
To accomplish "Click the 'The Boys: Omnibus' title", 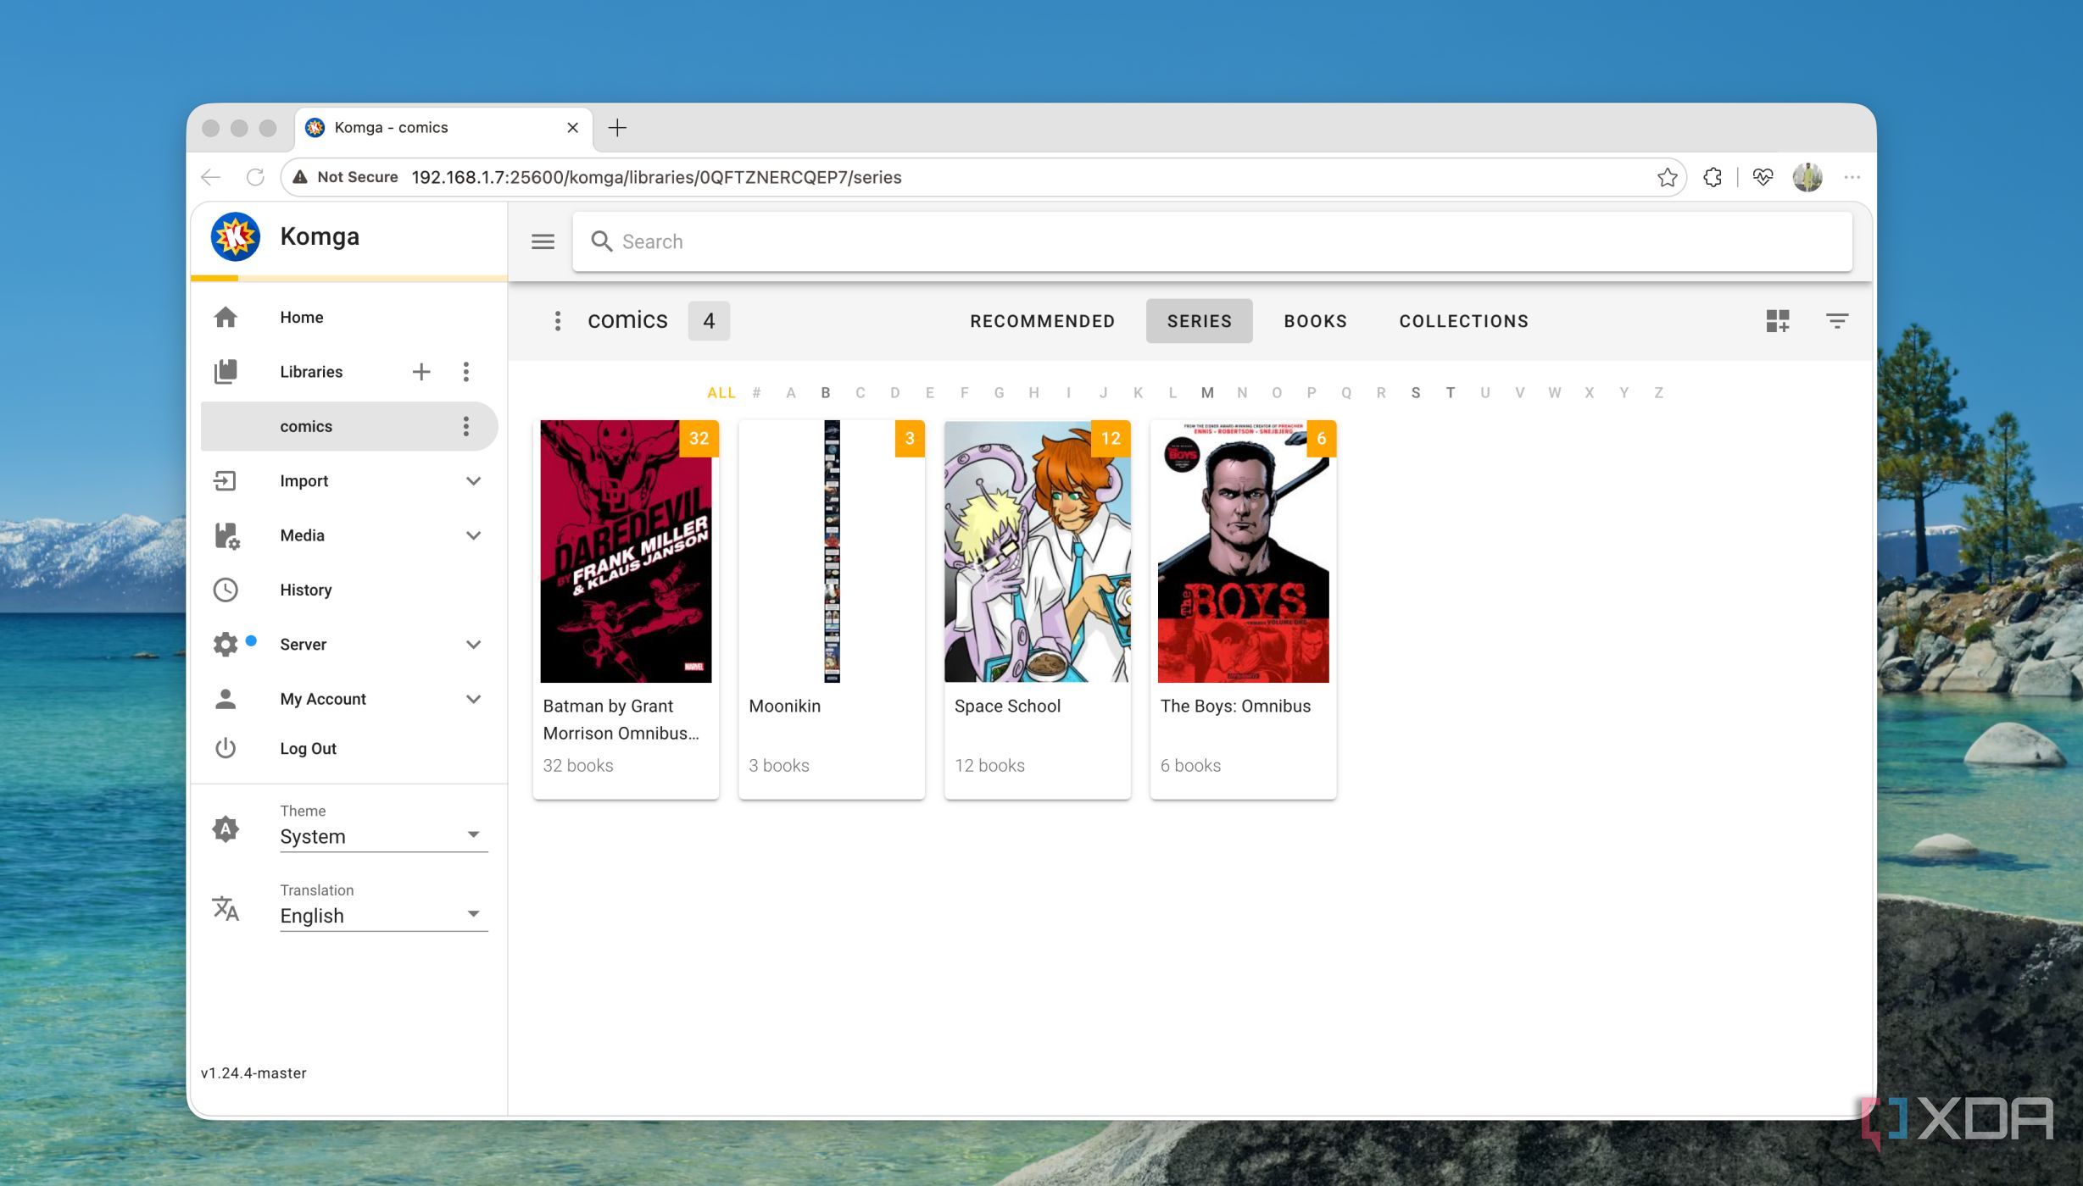I will [x=1235, y=706].
